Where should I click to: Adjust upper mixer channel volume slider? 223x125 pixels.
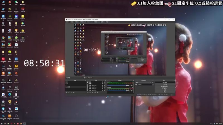click(x=118, y=85)
